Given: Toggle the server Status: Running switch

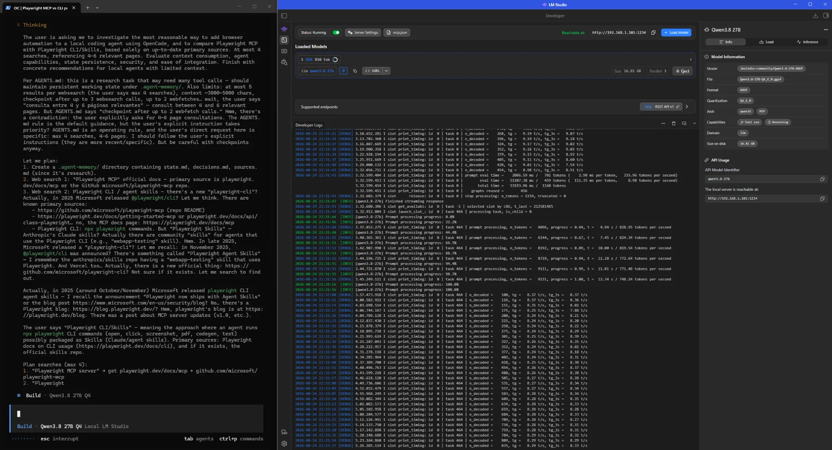Looking at the screenshot, I should coord(336,32).
